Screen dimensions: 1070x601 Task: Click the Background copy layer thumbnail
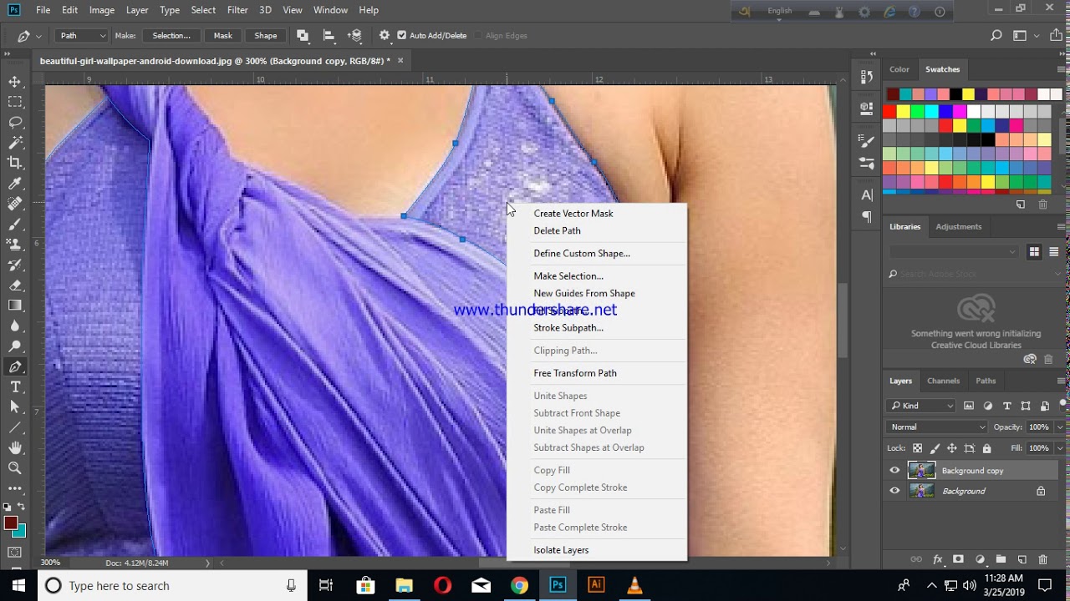pos(921,471)
